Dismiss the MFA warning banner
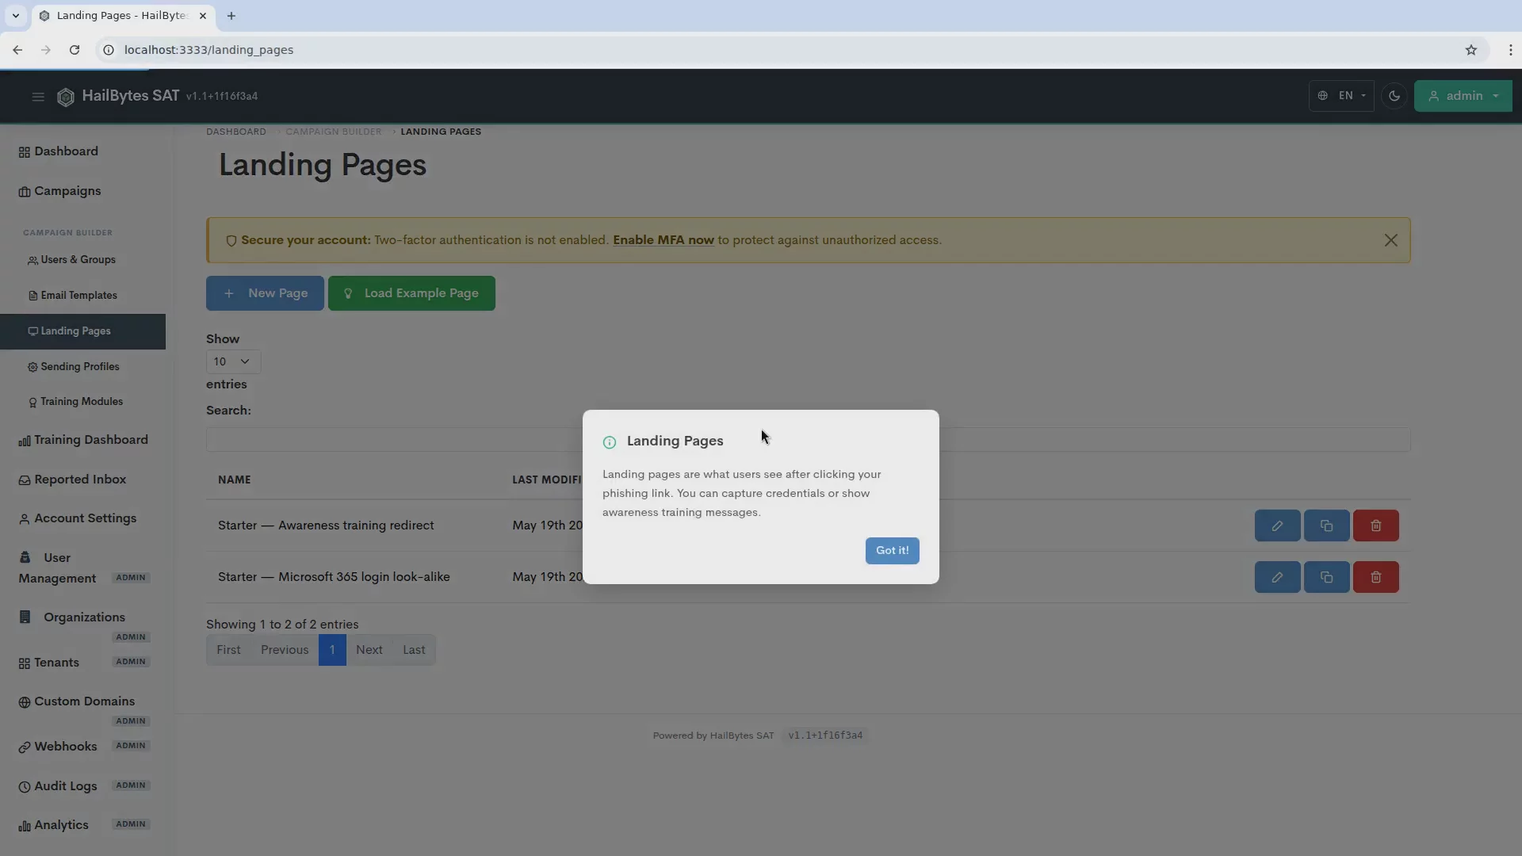The width and height of the screenshot is (1522, 856). pyautogui.click(x=1390, y=240)
